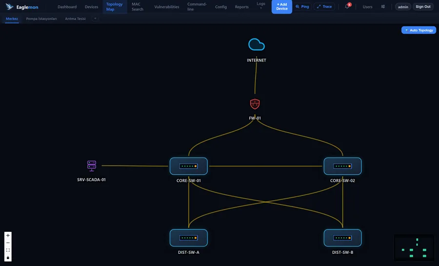Click the Auto Topology button
The width and height of the screenshot is (439, 266).
coord(419,30)
